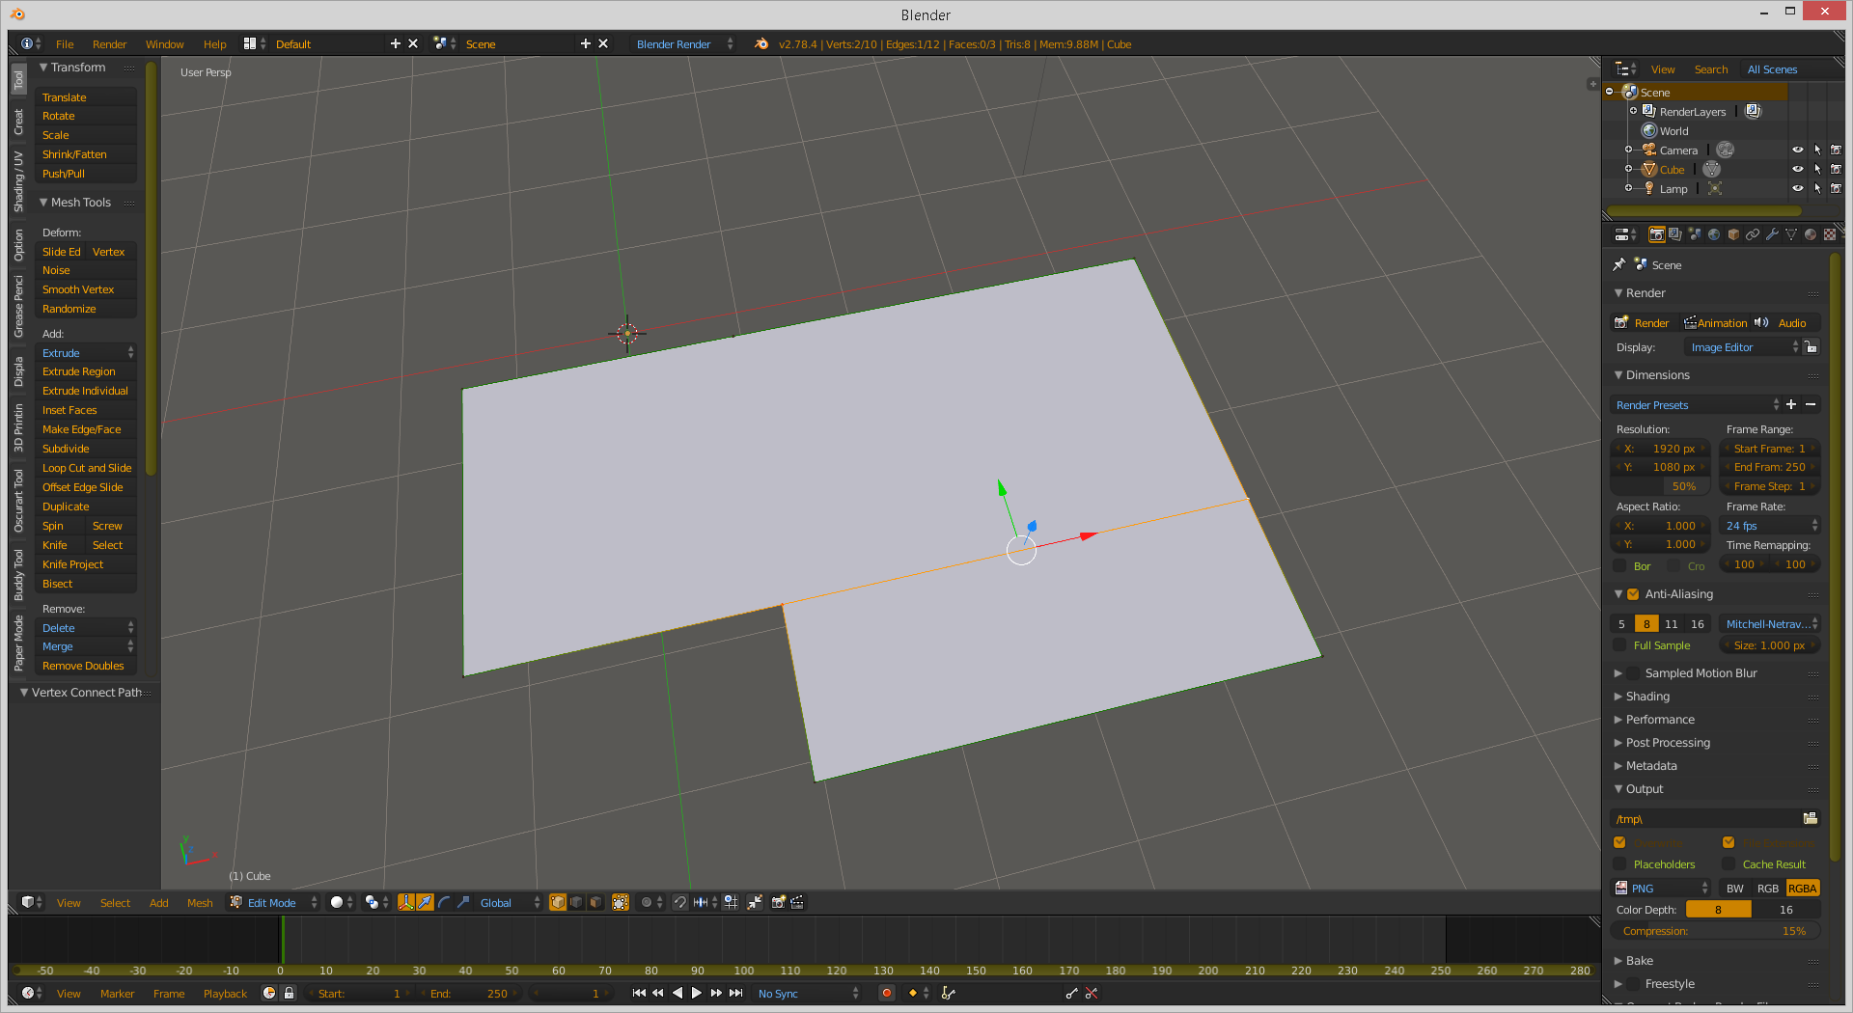Screen dimensions: 1853x1013
Task: Toggle limit selection to visible
Action: click(621, 902)
